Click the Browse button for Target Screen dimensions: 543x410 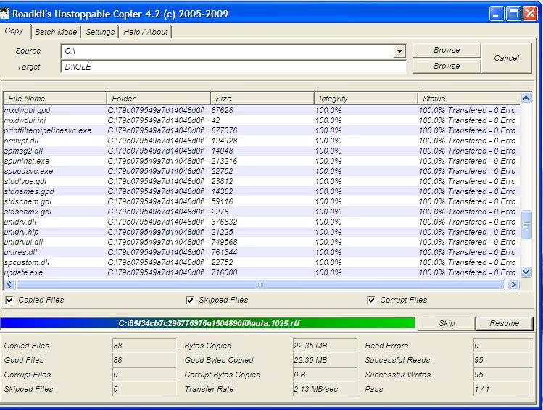tap(447, 66)
